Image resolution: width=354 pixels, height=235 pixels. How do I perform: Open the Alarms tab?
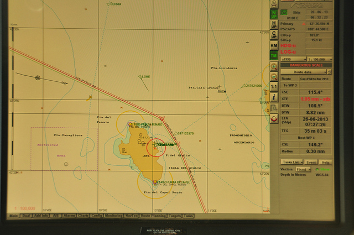click(69, 216)
